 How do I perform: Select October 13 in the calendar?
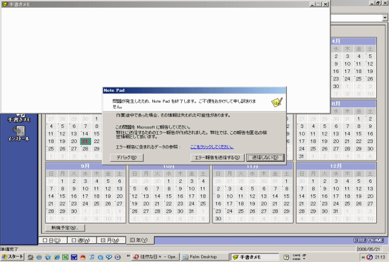point(146,196)
